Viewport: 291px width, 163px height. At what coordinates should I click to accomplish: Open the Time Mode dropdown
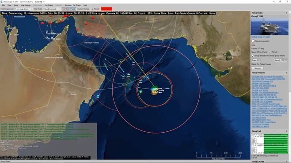[52, 9]
